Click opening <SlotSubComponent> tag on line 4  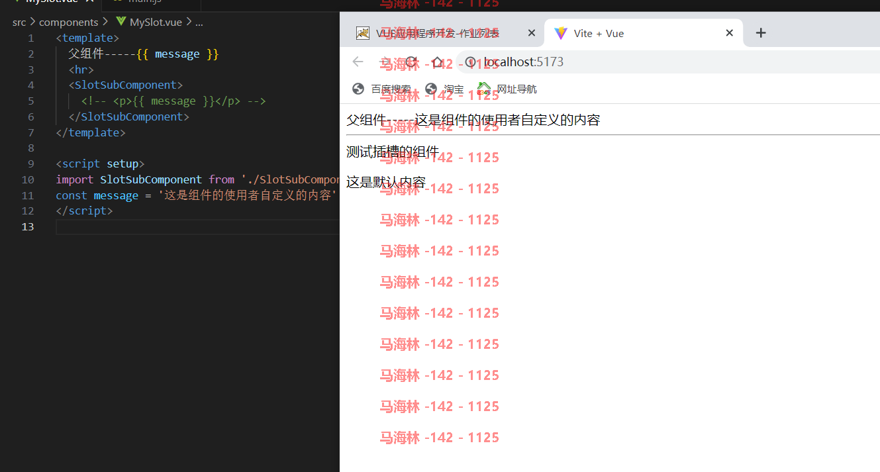(x=126, y=85)
